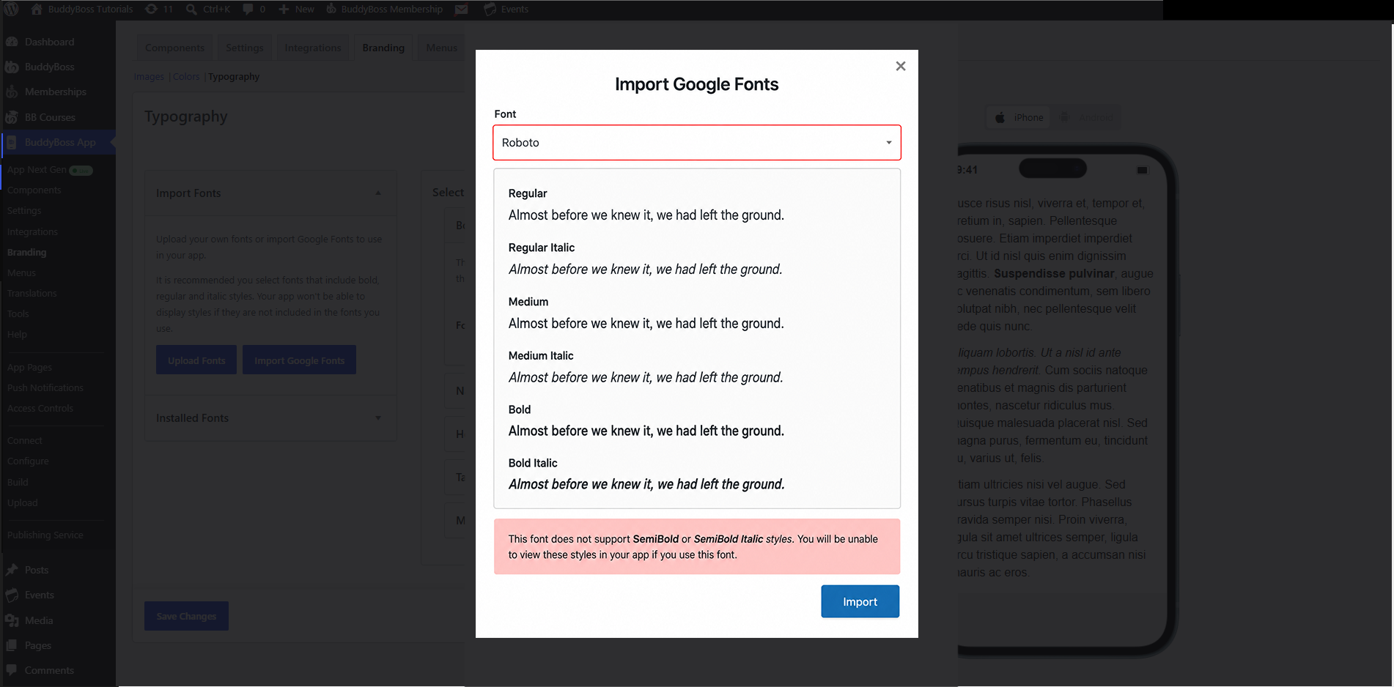Image resolution: width=1394 pixels, height=687 pixels.
Task: Switch to the Integrations tab
Action: [x=312, y=48]
